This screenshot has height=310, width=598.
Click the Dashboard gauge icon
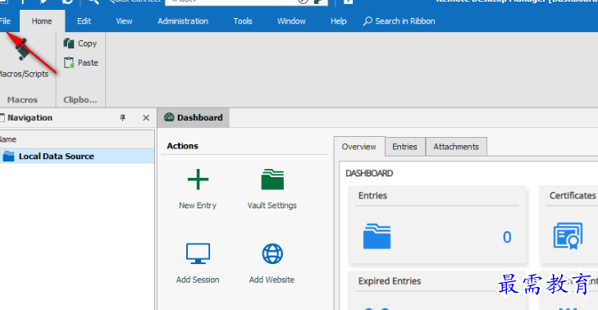(169, 117)
